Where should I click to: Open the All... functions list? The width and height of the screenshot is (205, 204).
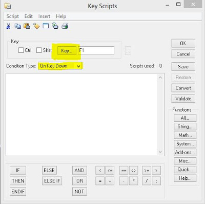pyautogui.click(x=185, y=118)
